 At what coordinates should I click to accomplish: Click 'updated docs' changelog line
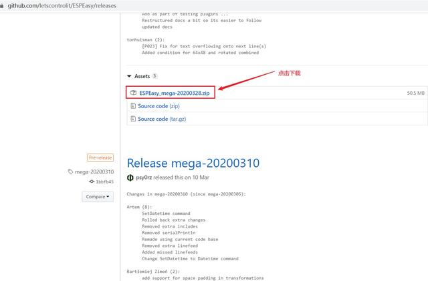[157, 27]
